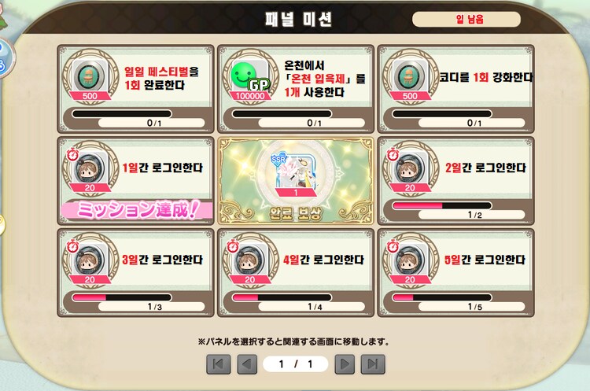The height and width of the screenshot is (391, 590).
Task: Select the 2일간 로그인한다 character reward icon
Action: 410,169
